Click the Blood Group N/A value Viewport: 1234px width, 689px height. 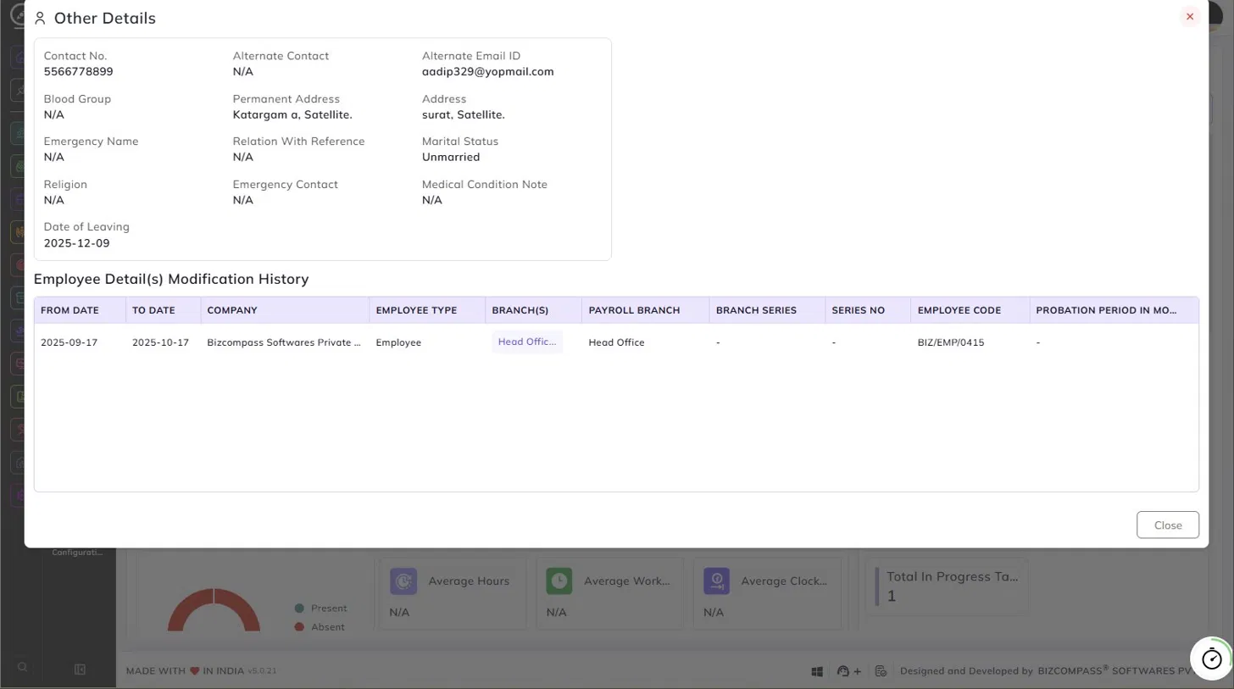coord(54,114)
